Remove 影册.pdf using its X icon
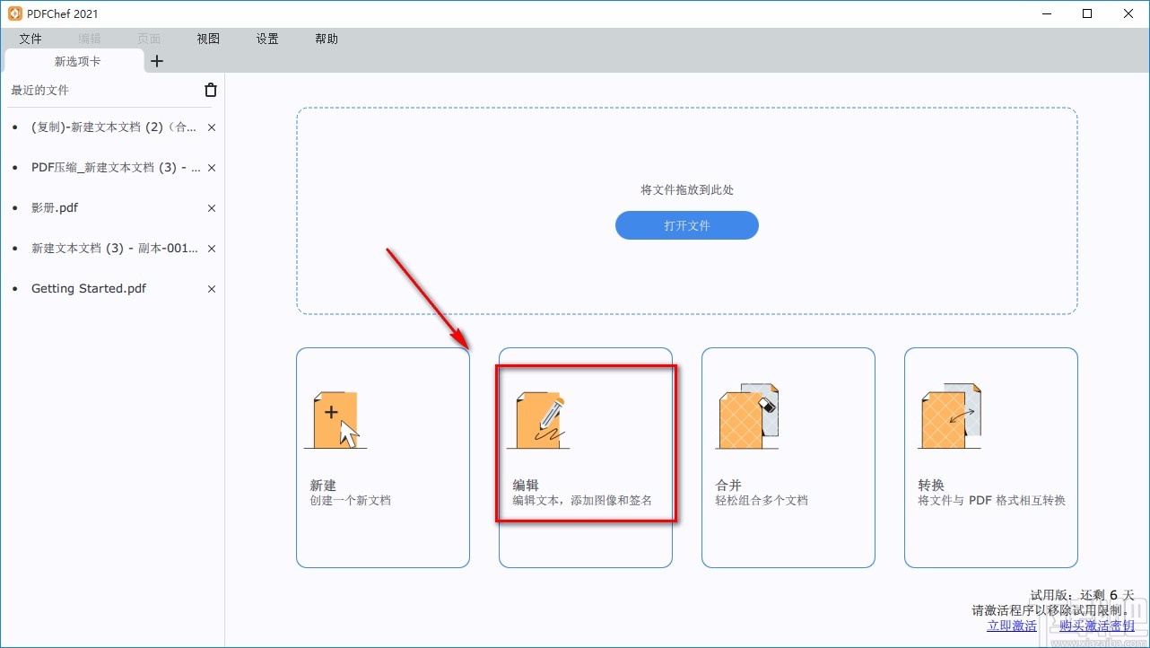The height and width of the screenshot is (648, 1150). [211, 207]
